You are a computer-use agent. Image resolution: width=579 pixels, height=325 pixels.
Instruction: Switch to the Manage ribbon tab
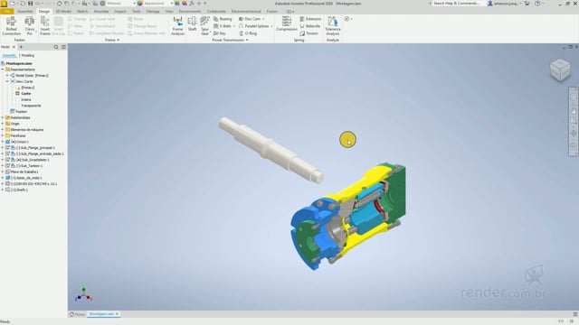click(153, 12)
